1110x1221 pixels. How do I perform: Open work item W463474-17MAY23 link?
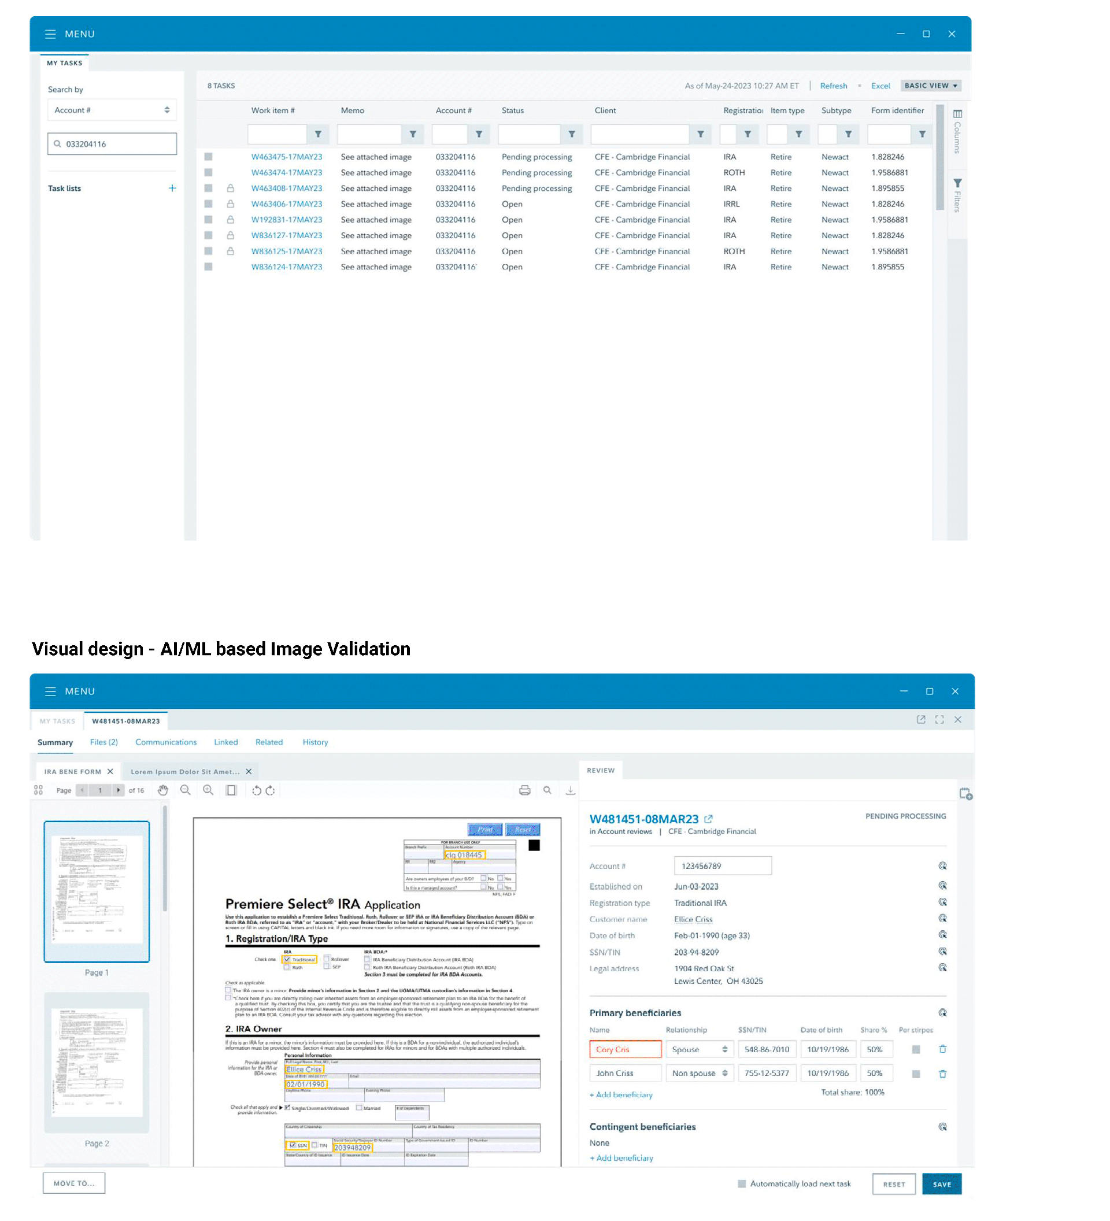(286, 173)
